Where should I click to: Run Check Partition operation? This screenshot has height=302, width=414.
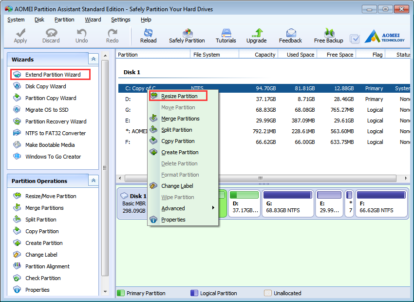37,278
